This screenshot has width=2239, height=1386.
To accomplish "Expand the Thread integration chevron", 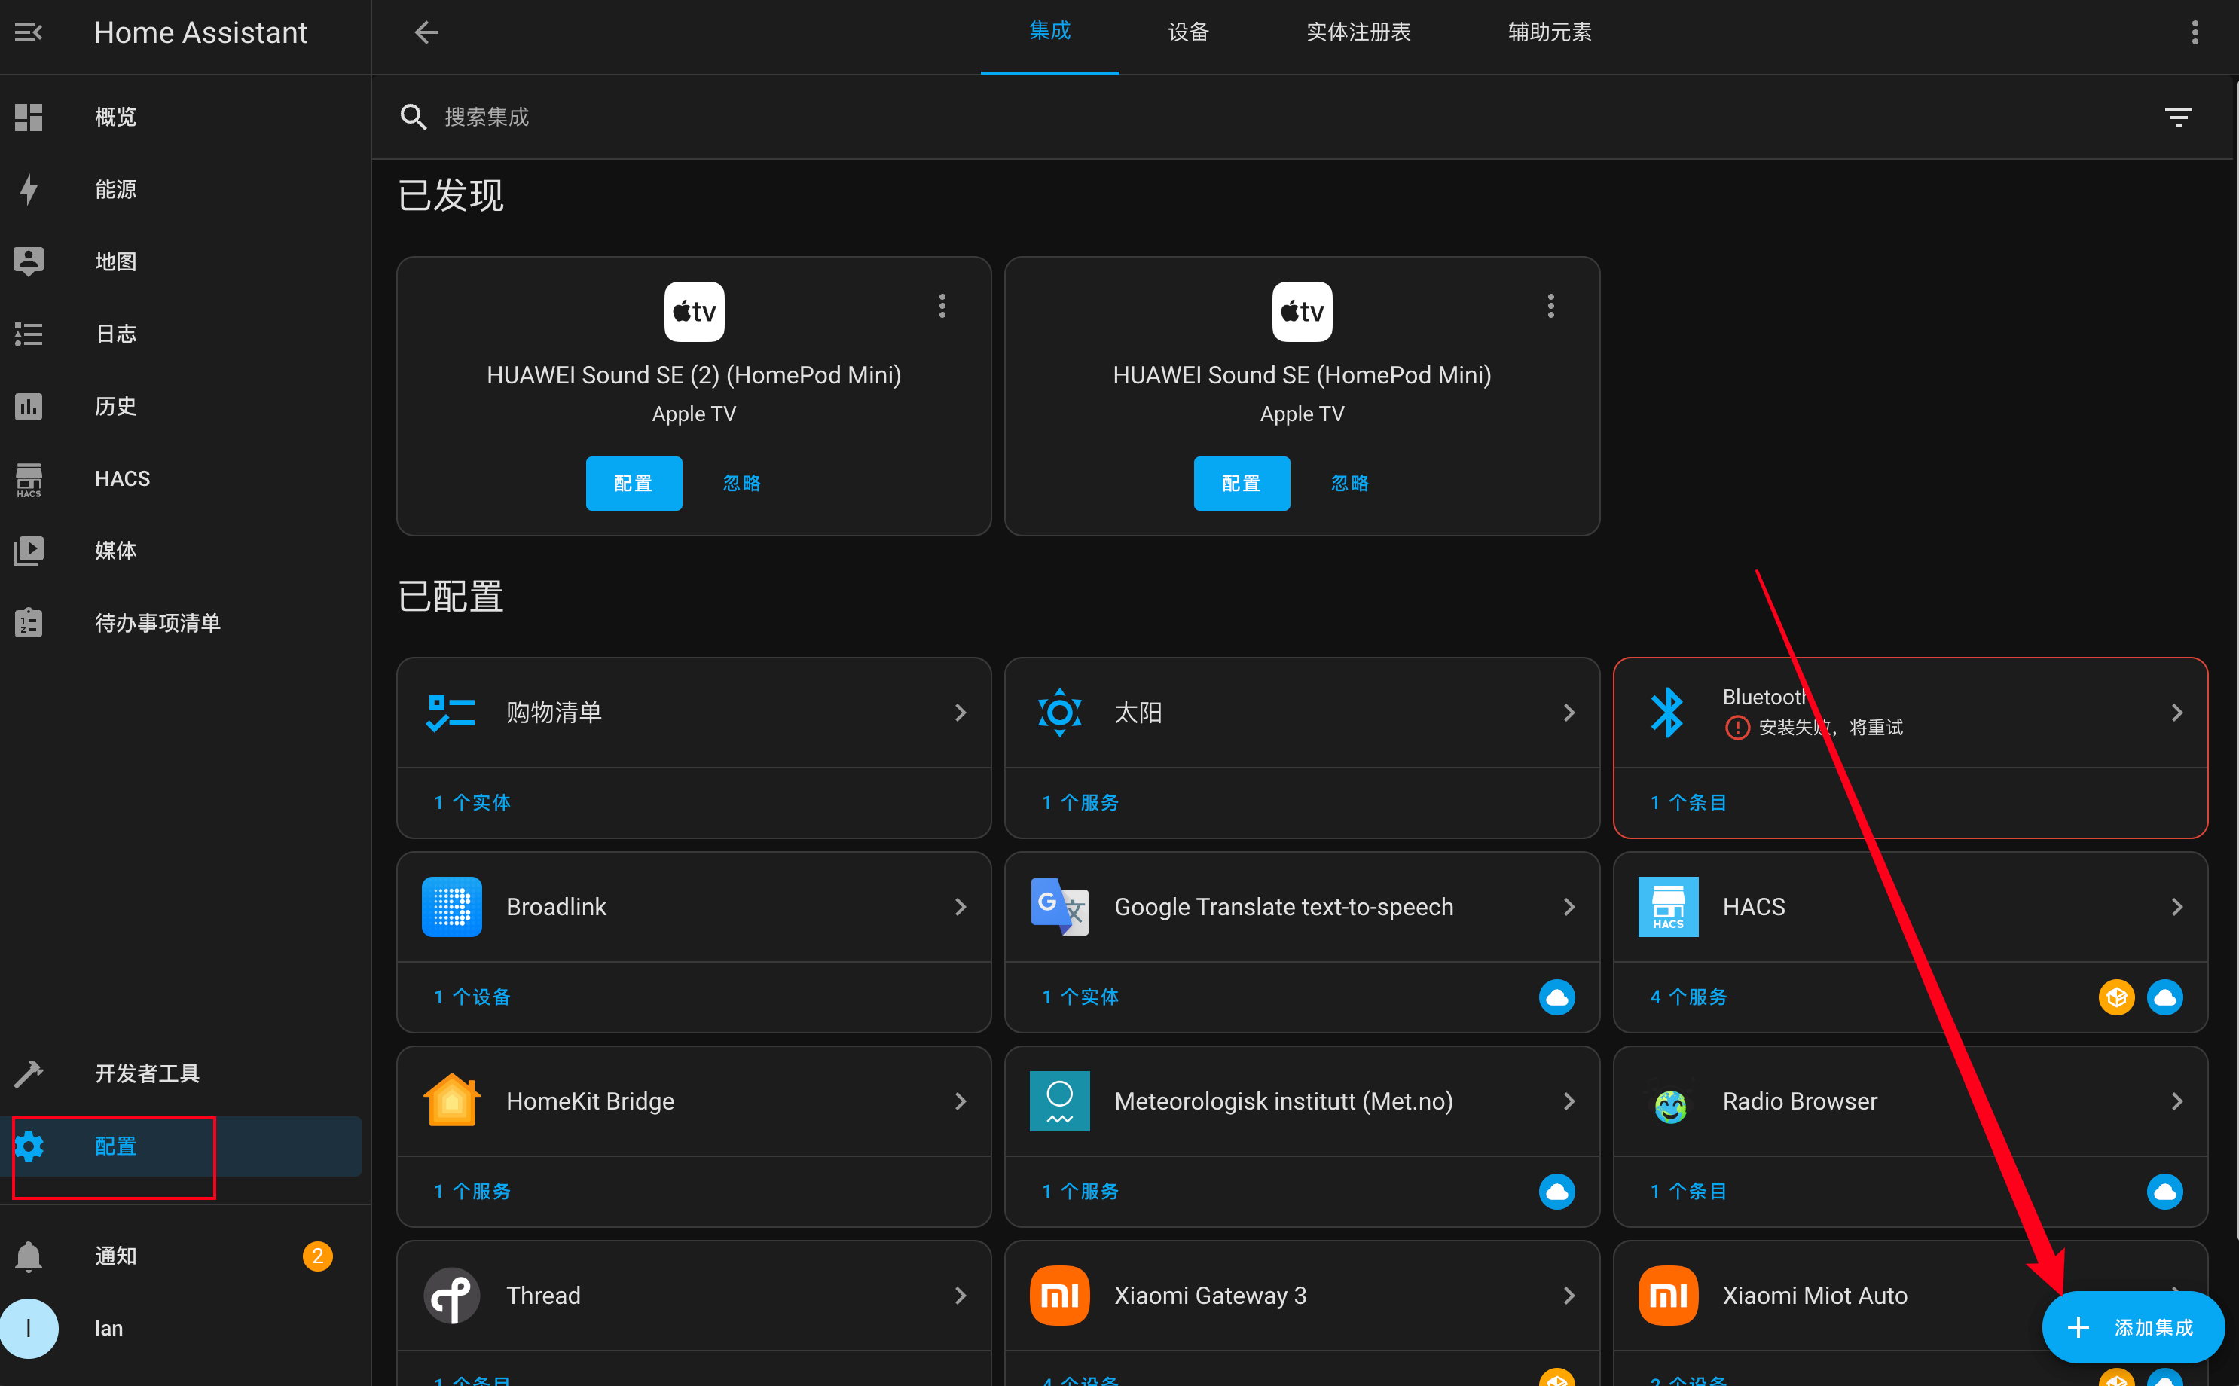I will click(x=961, y=1296).
